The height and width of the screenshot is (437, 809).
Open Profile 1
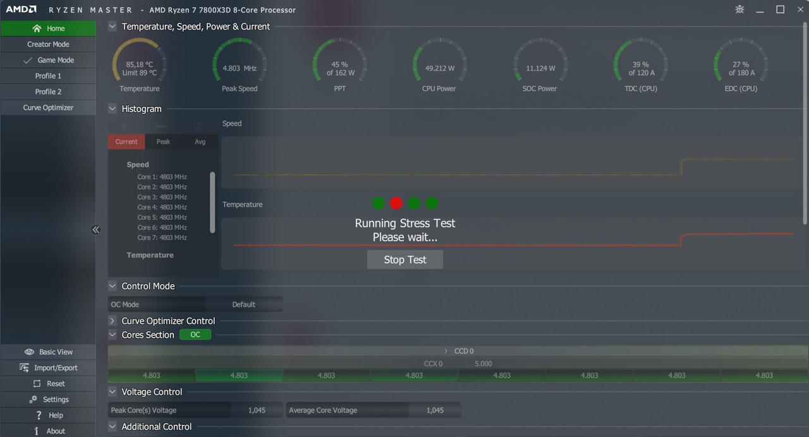(48, 76)
